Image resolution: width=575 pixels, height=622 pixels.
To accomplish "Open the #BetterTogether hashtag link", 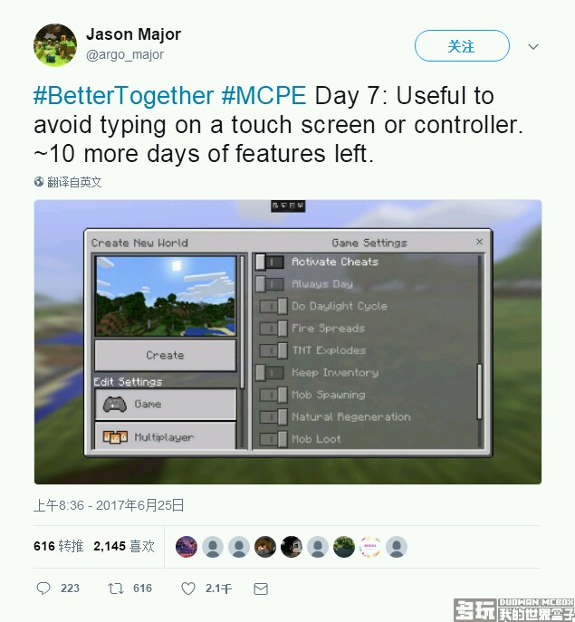I will 124,96.
